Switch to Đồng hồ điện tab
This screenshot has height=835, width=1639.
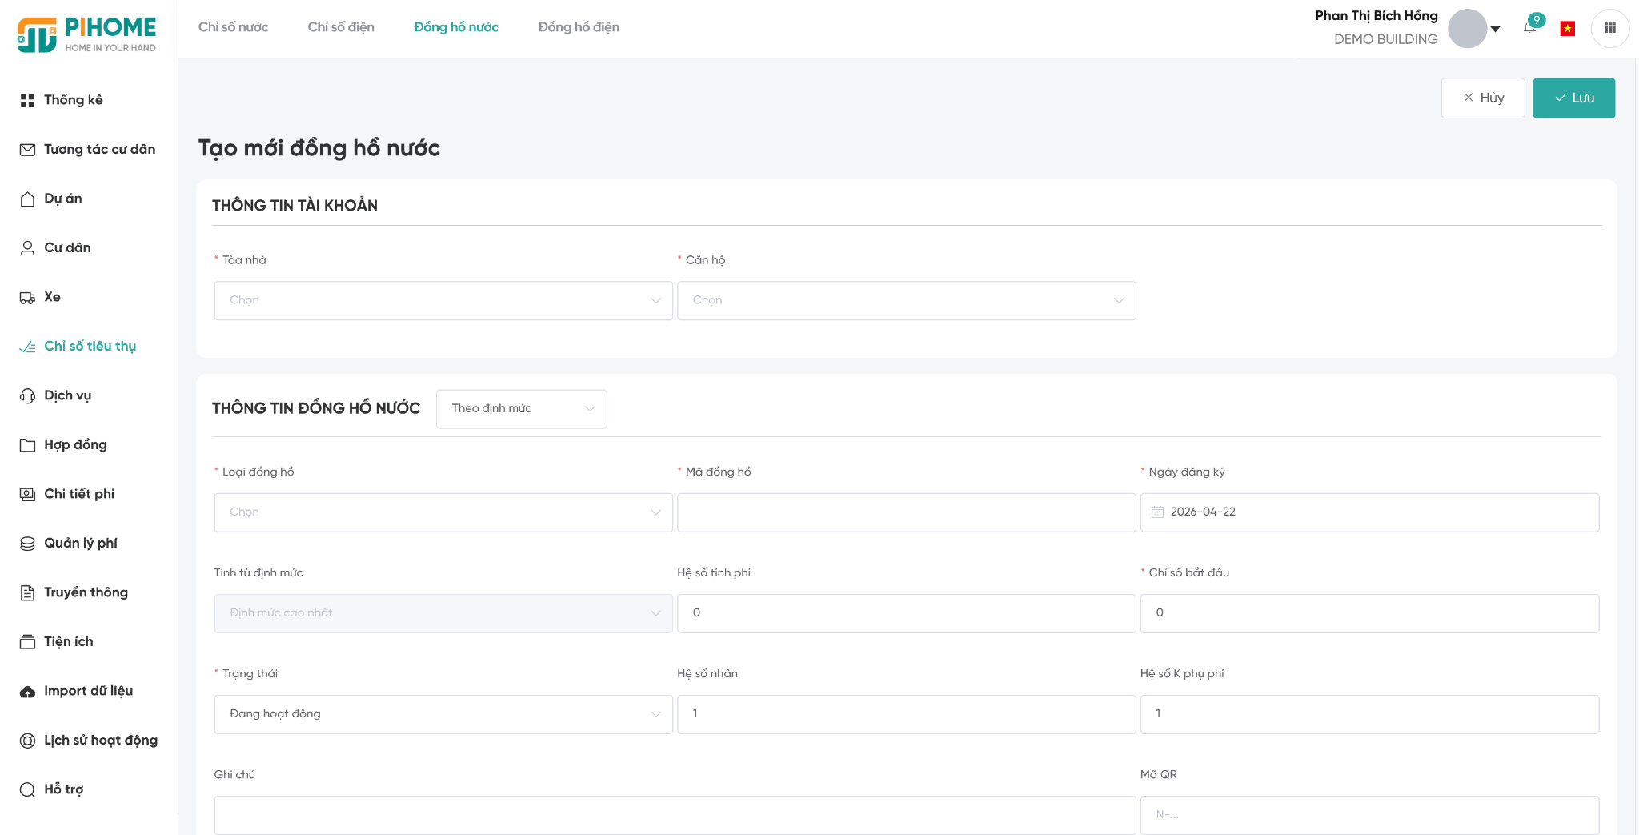[579, 27]
